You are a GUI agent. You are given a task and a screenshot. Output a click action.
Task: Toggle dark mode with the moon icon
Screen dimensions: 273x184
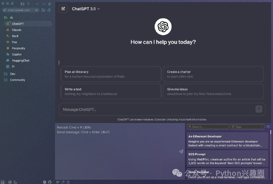15,182
